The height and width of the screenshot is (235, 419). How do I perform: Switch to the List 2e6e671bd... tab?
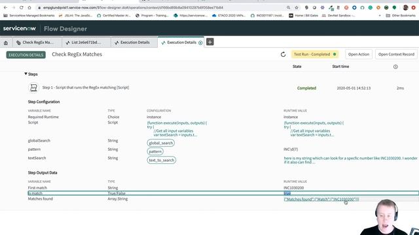pos(86,42)
